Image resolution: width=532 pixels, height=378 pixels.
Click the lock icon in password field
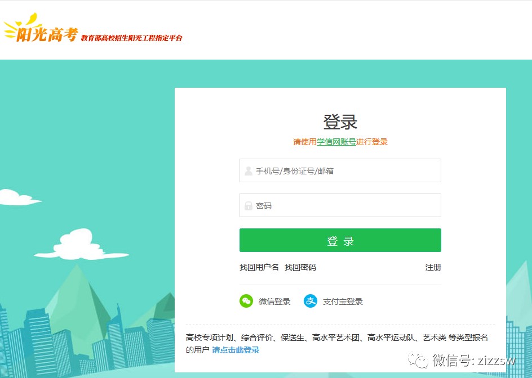click(248, 206)
